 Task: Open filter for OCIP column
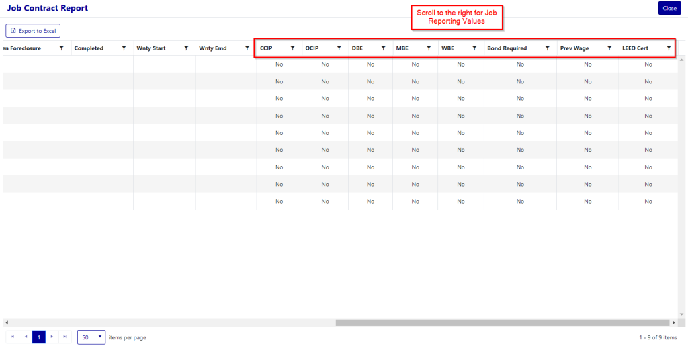pyautogui.click(x=339, y=48)
